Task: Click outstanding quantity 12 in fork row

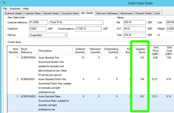Action: tap(116, 58)
